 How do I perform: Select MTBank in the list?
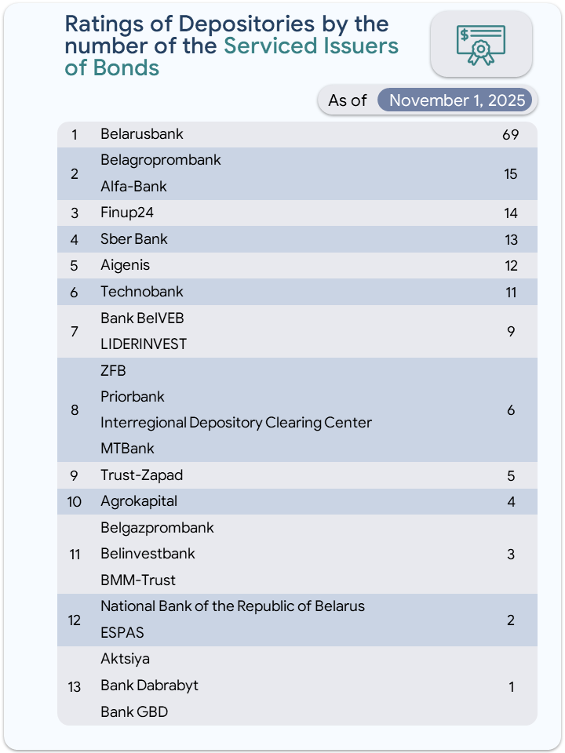[x=127, y=449]
